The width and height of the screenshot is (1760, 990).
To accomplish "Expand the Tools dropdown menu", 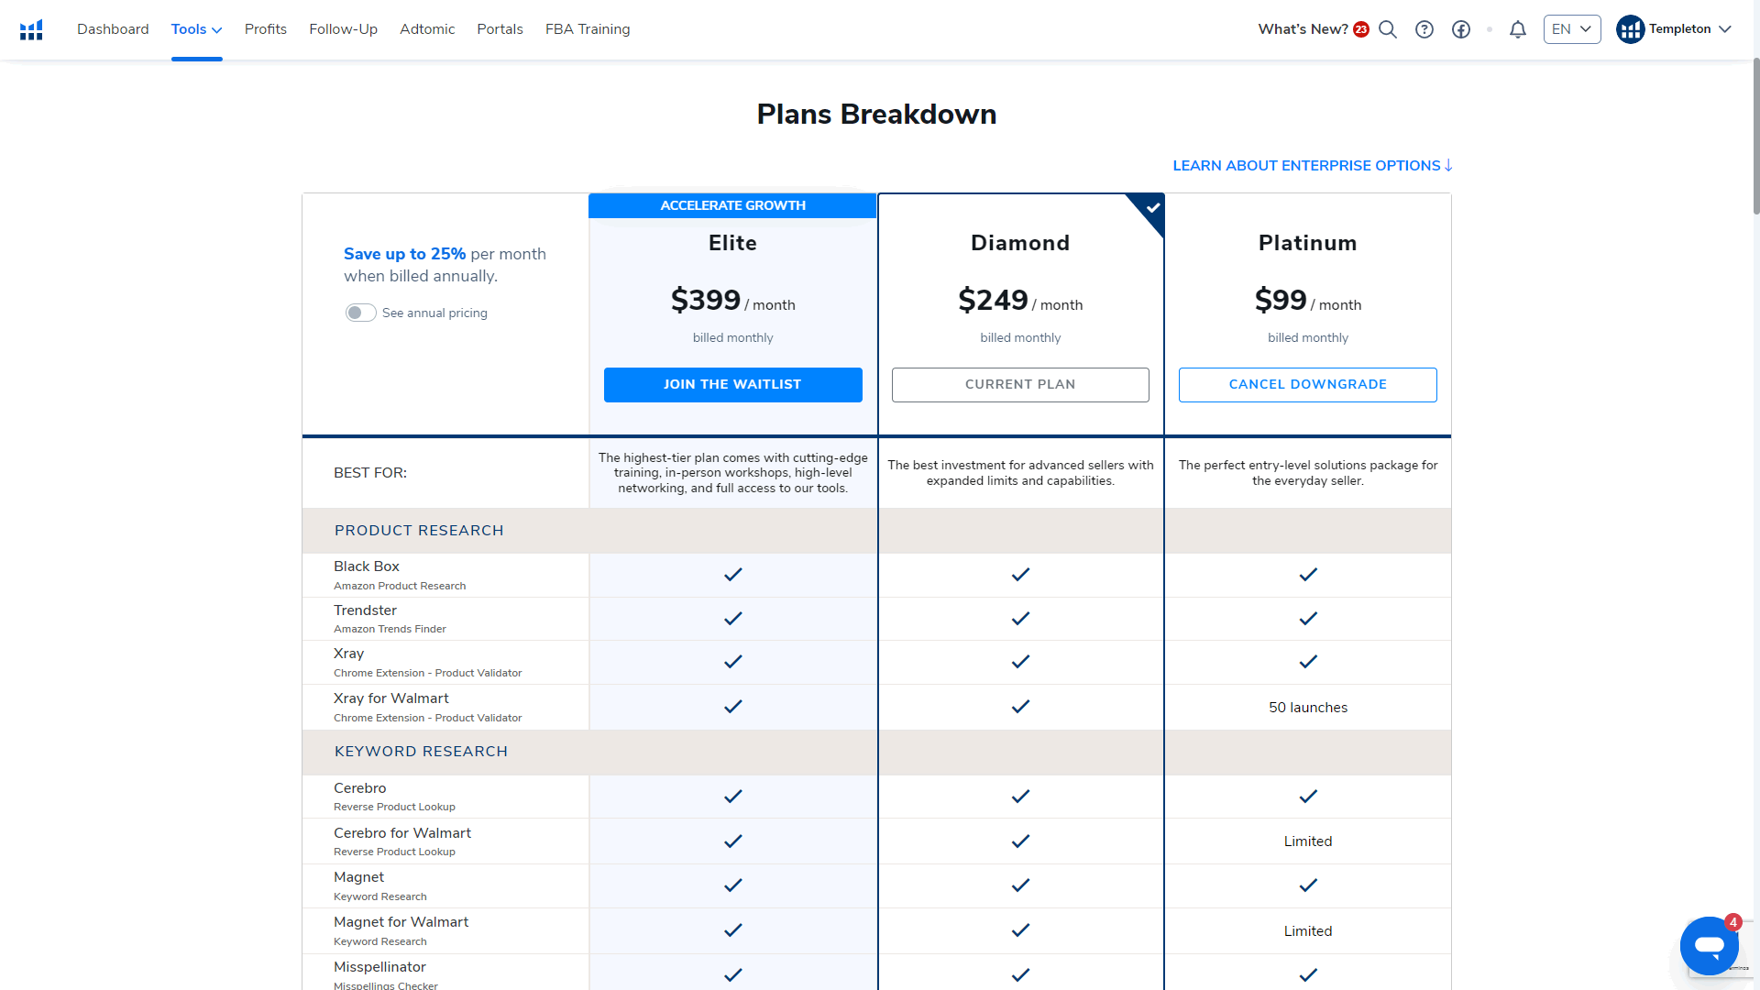I will coord(196,29).
